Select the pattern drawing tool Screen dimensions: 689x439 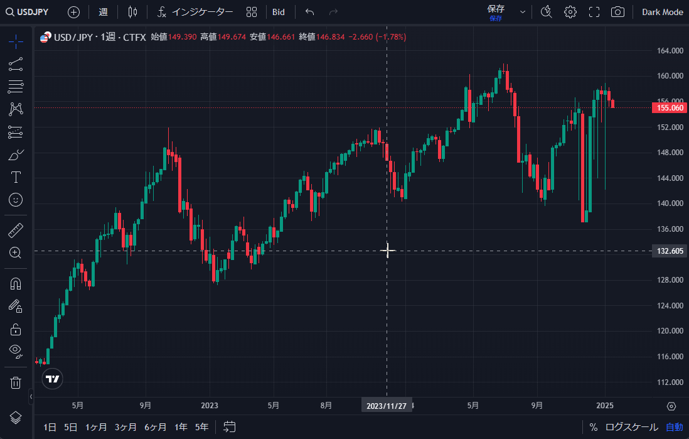pos(16,109)
